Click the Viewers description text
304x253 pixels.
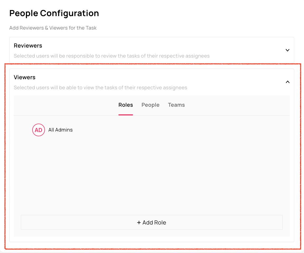coord(100,88)
